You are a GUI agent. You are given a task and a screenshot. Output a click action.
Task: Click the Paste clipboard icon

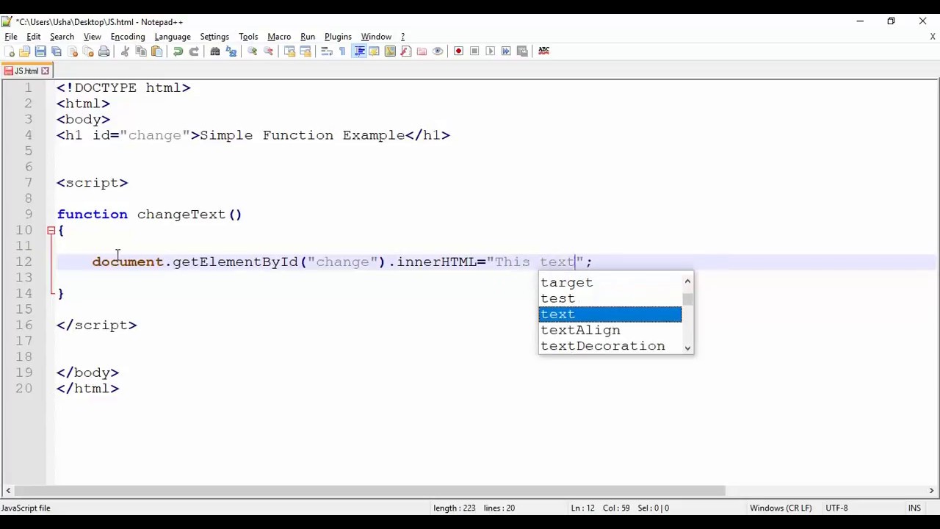(x=157, y=51)
